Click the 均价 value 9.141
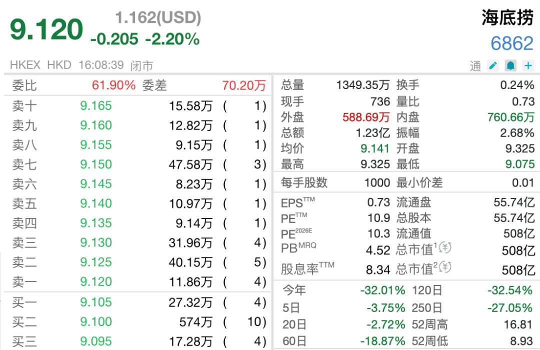 coord(375,148)
